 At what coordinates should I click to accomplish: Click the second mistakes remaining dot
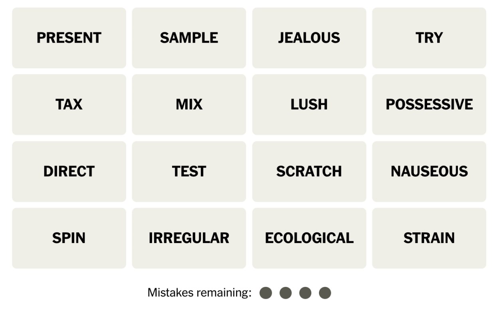(x=285, y=293)
